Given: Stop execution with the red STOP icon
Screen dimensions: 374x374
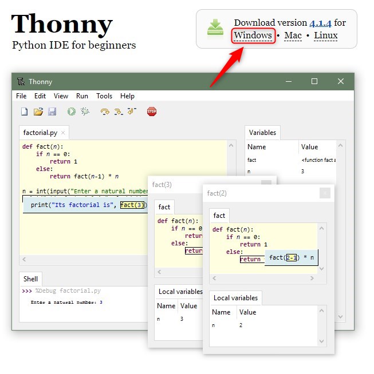Looking at the screenshot, I should click(152, 112).
